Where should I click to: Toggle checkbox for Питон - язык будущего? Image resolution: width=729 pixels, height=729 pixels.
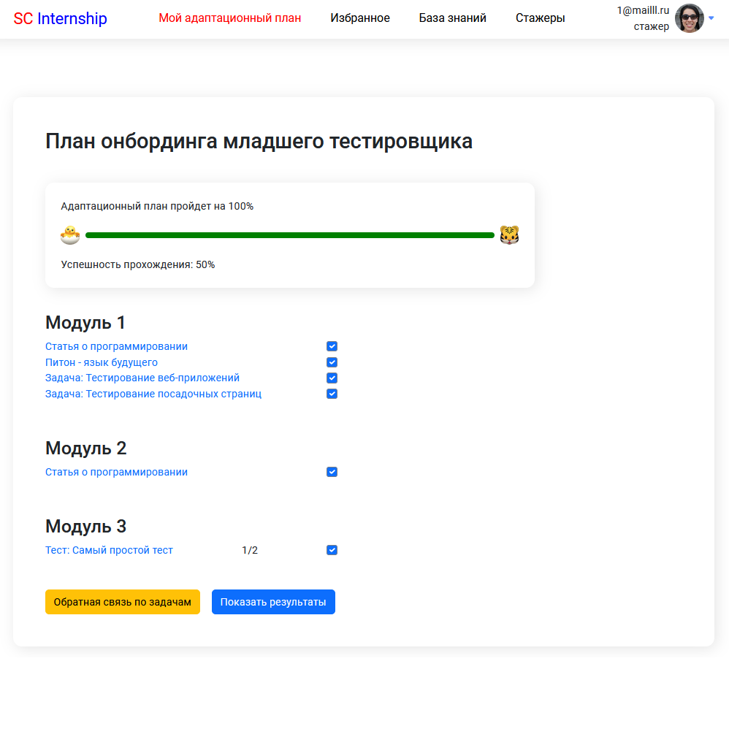(x=332, y=362)
